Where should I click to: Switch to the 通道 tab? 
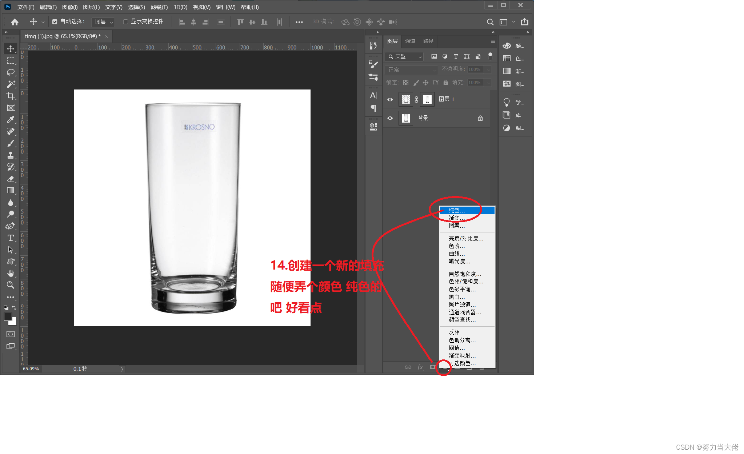pos(410,41)
